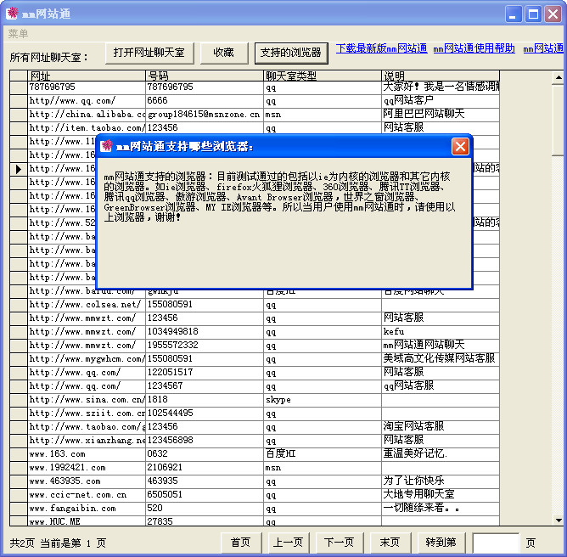The height and width of the screenshot is (557, 567).
Task: Maximize the mm网站通 window
Action: 533,14
